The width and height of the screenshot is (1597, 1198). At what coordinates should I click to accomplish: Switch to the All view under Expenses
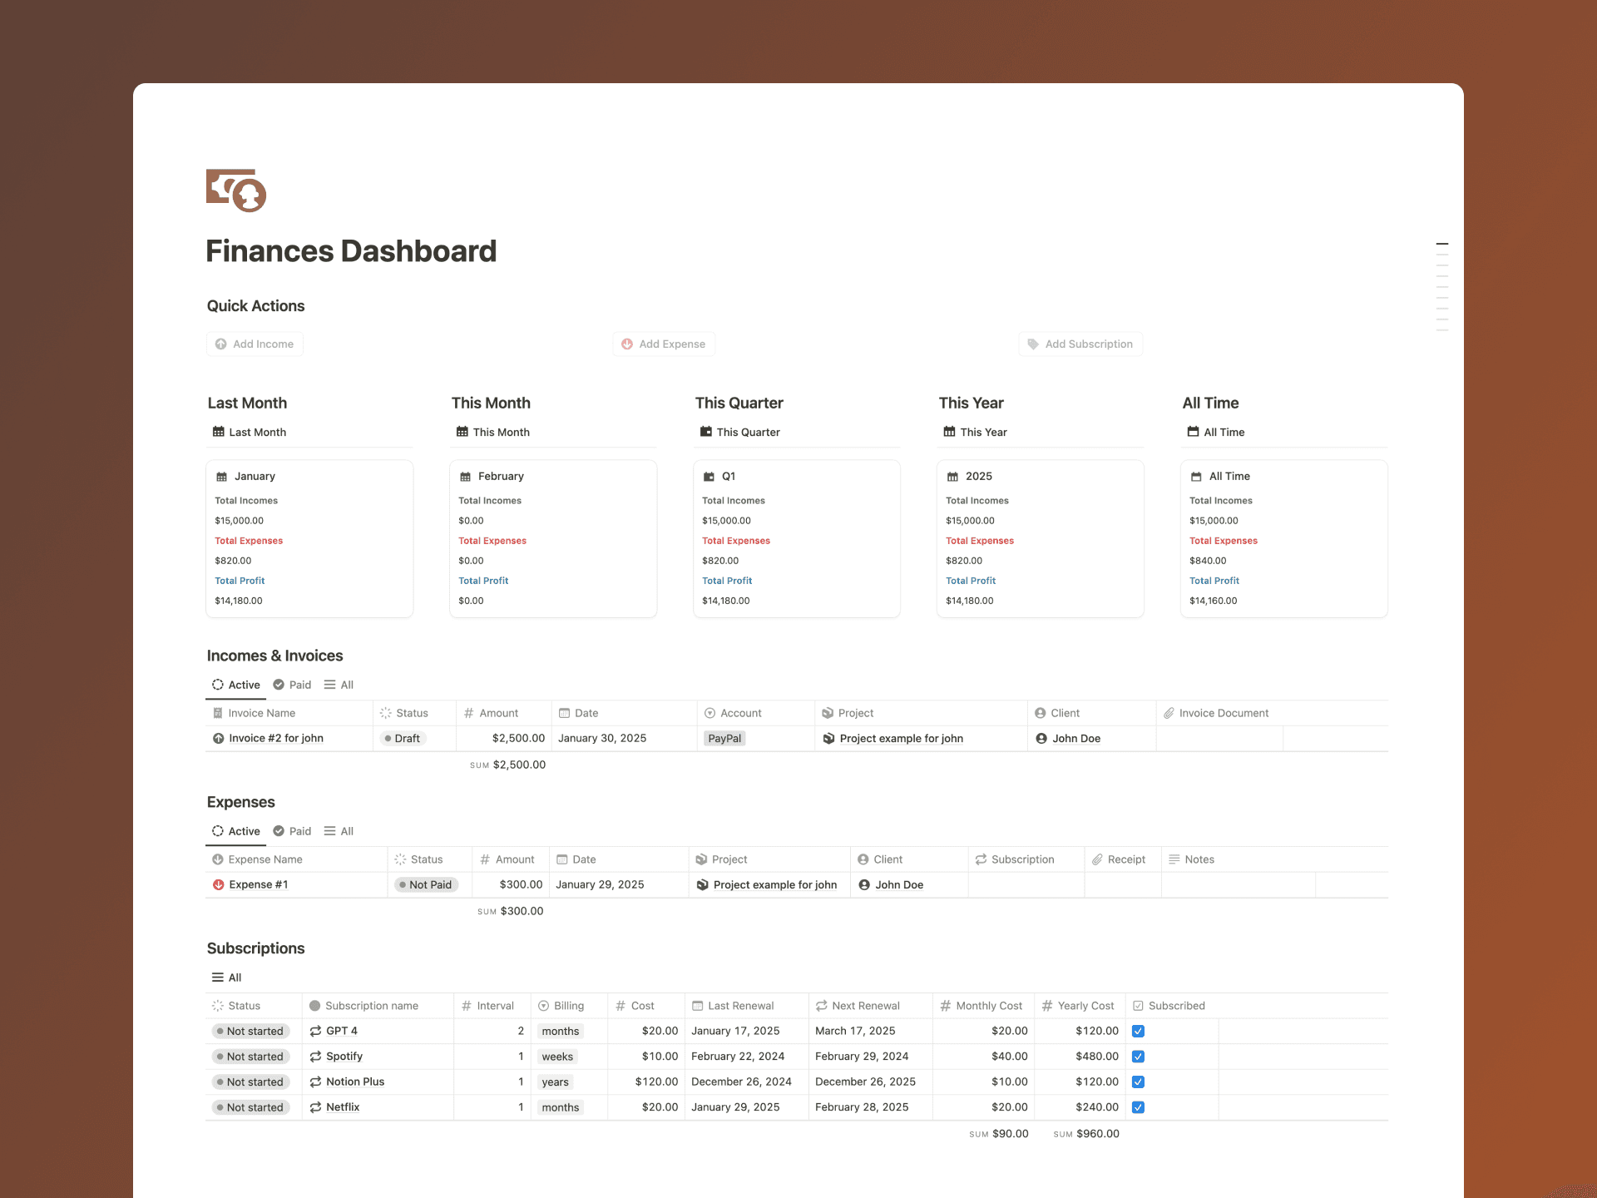[x=339, y=830]
